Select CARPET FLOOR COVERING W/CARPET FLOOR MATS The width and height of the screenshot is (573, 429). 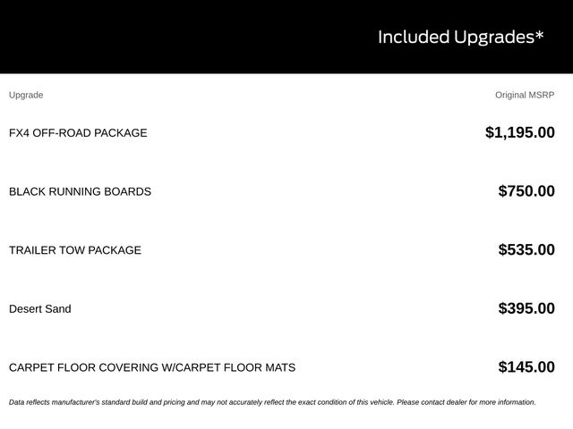click(x=152, y=367)
